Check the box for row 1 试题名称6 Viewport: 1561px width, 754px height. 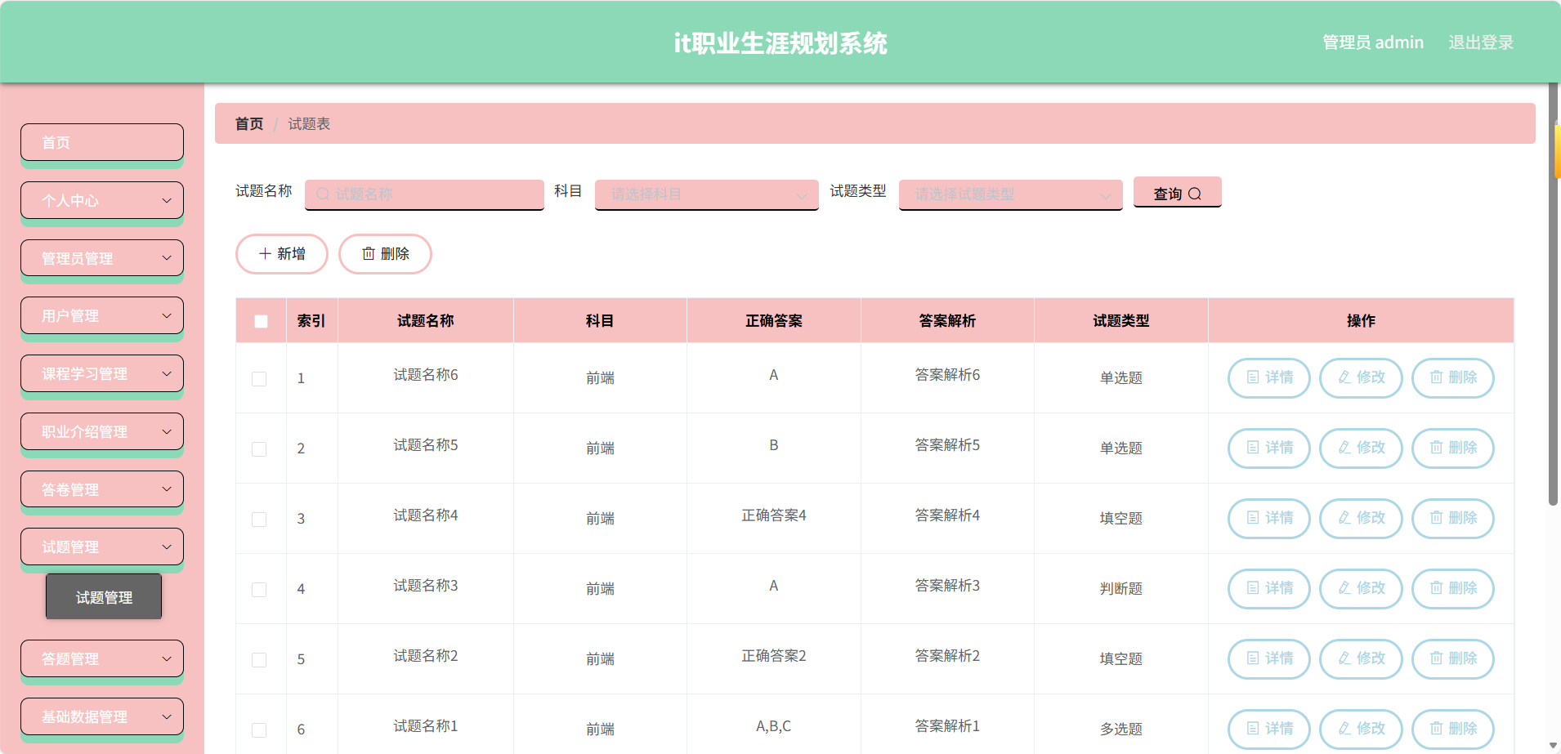tap(259, 379)
